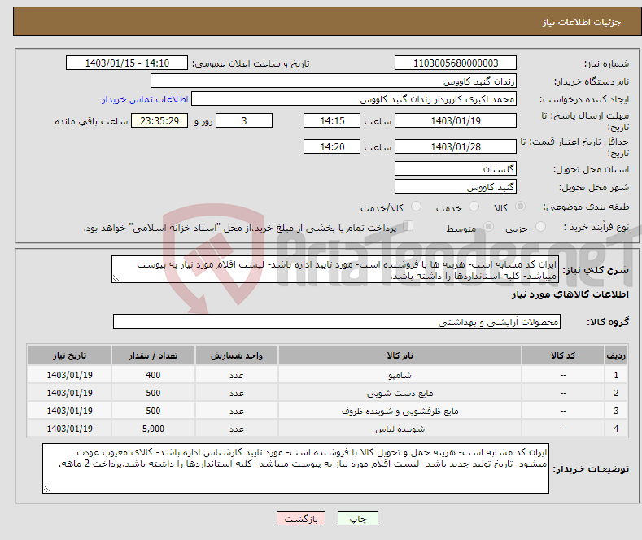Click the delivery city field گنبد کاووس

pyautogui.click(x=456, y=186)
